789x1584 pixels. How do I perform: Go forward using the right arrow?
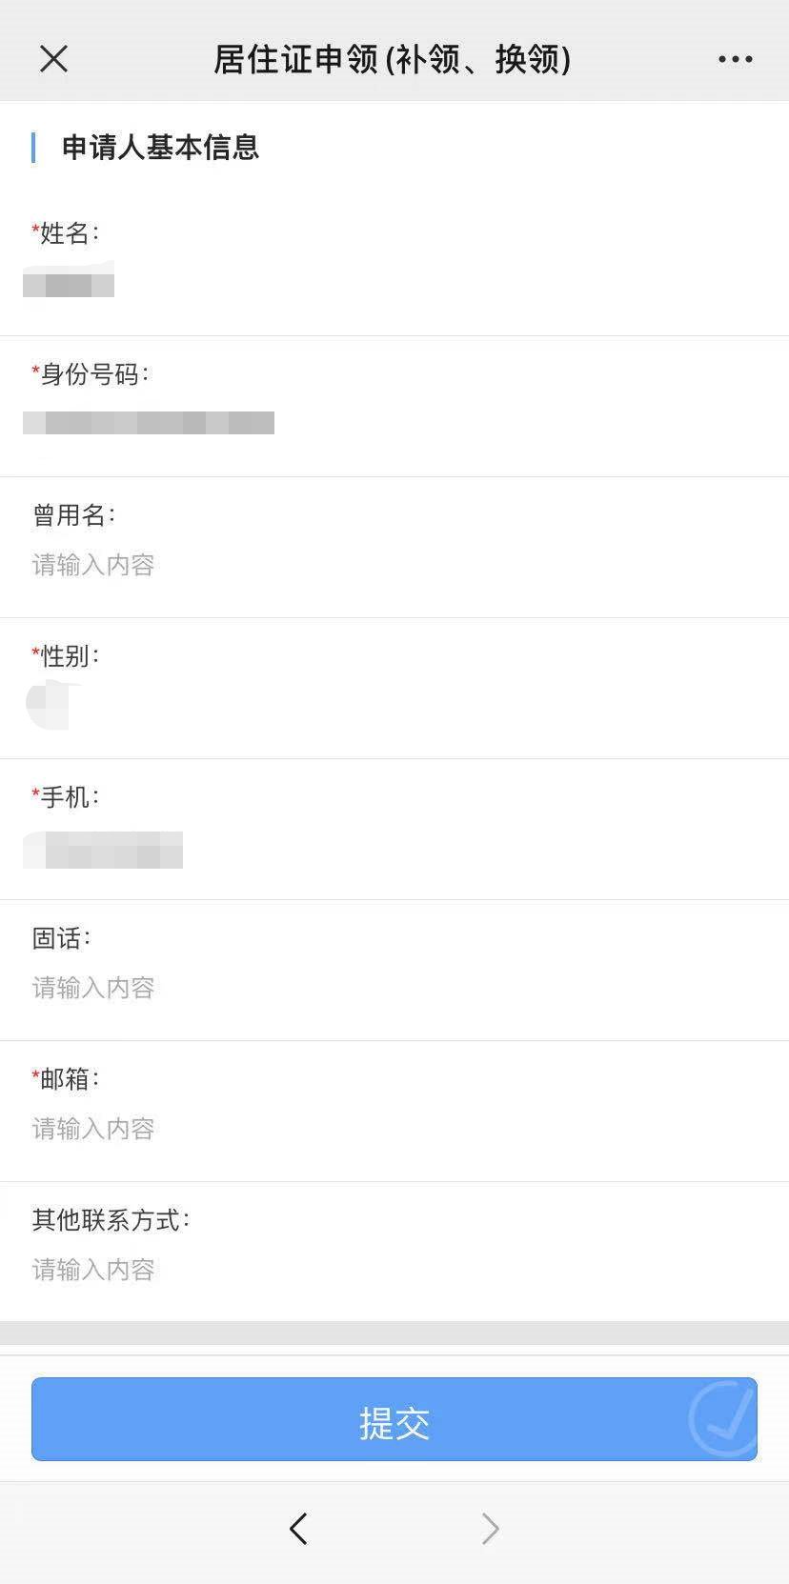click(x=490, y=1528)
